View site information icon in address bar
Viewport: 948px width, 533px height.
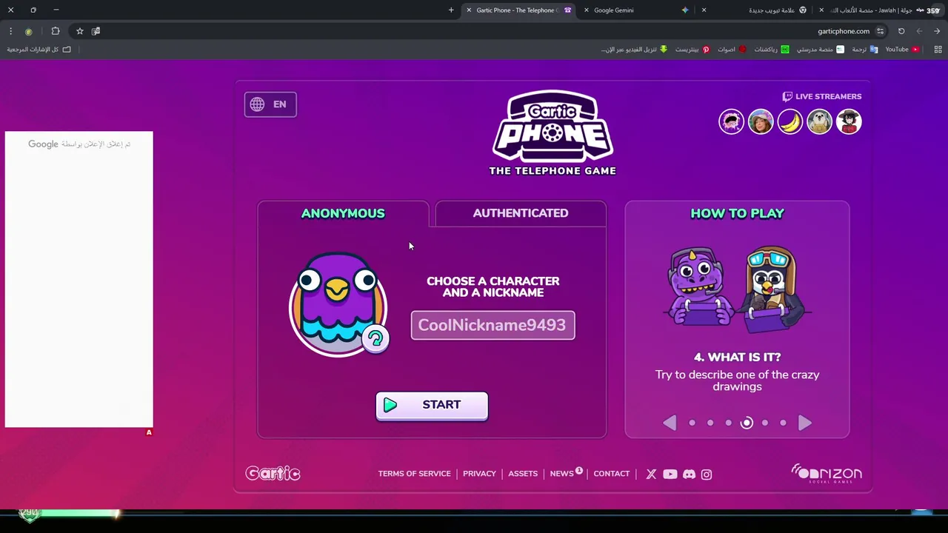(880, 31)
